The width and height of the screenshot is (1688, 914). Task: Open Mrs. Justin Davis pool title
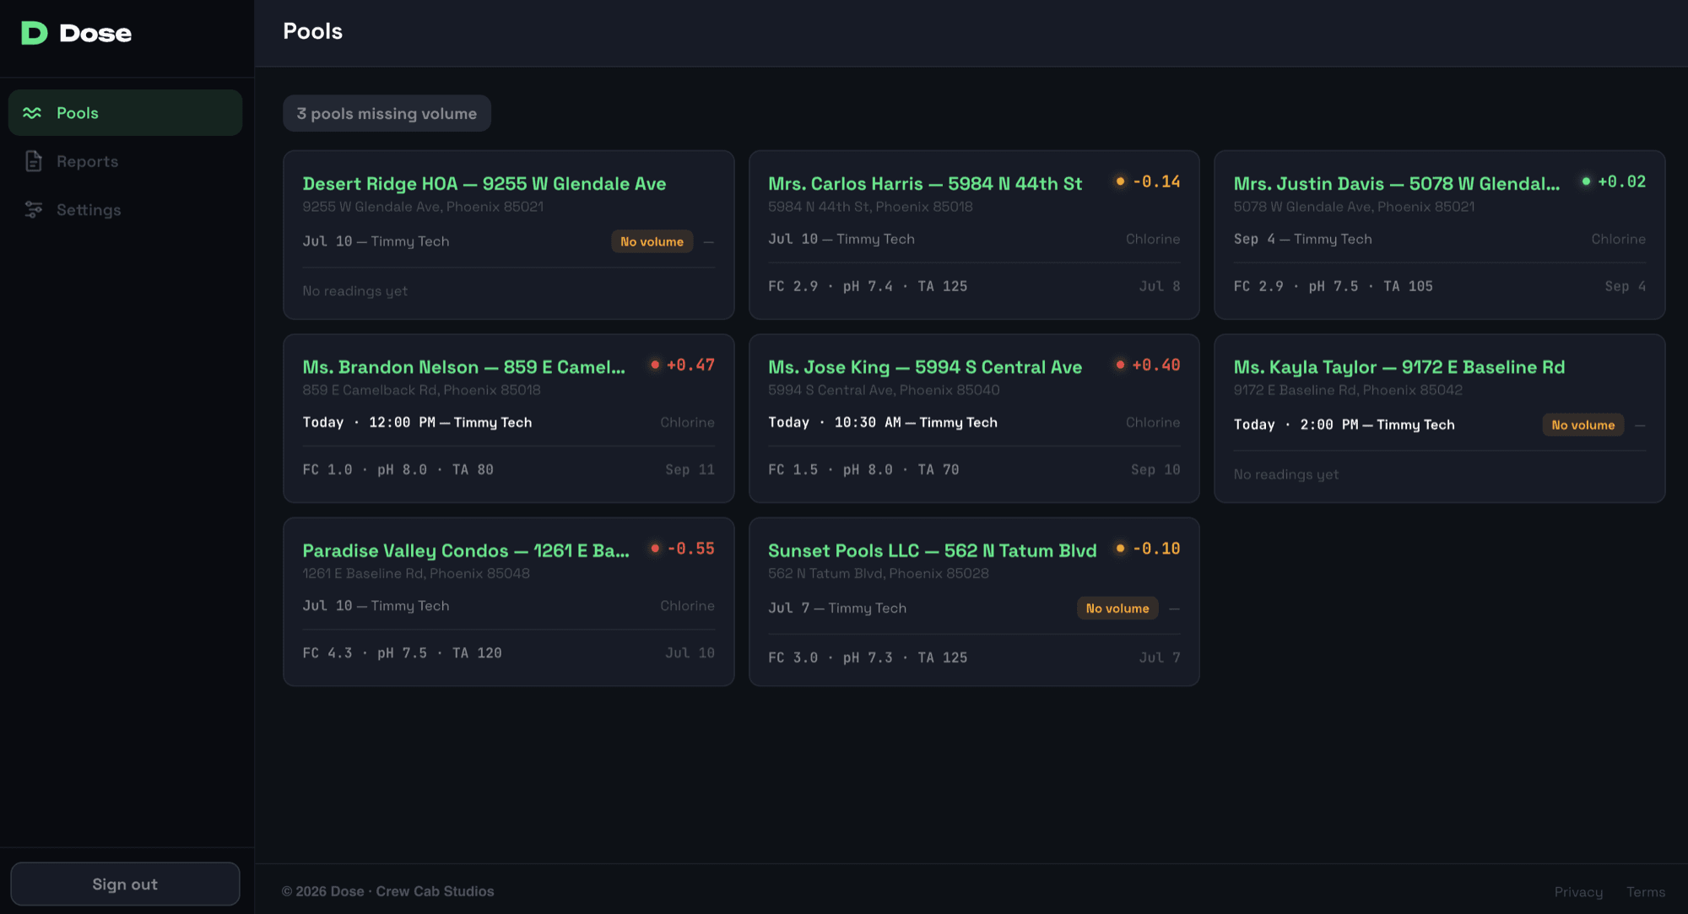coord(1397,183)
